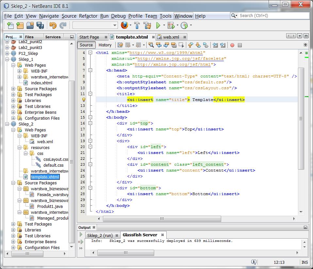Select Produkt1.java in project tree
The image size is (313, 269).
point(50,206)
